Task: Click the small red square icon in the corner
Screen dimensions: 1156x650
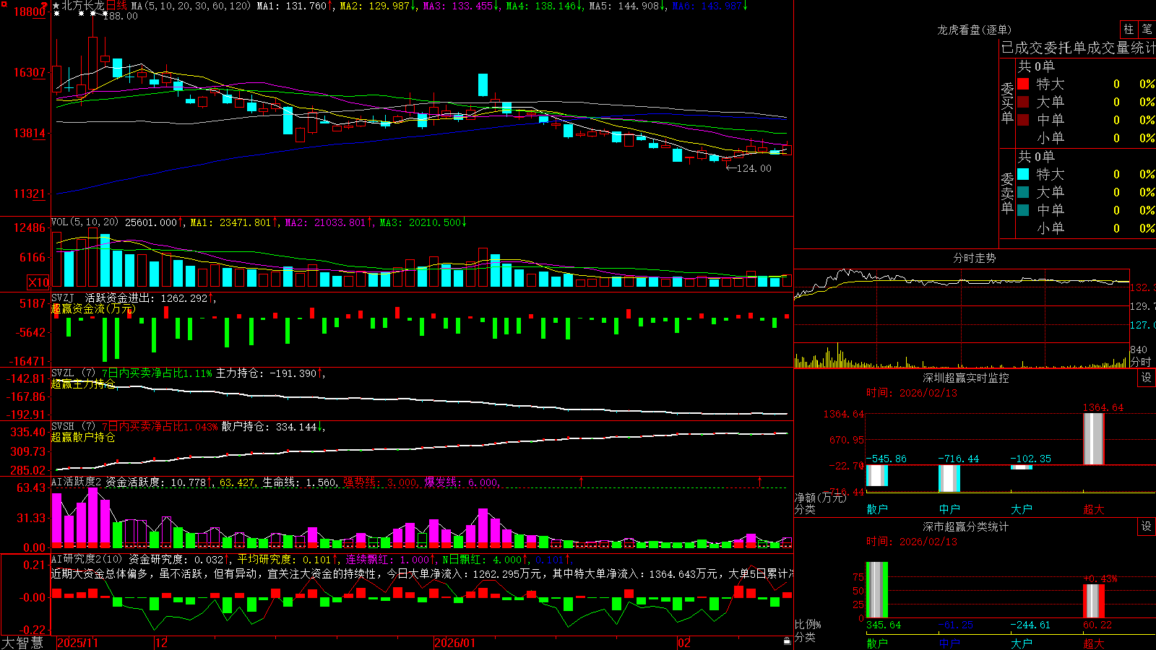Action: [3, 3]
